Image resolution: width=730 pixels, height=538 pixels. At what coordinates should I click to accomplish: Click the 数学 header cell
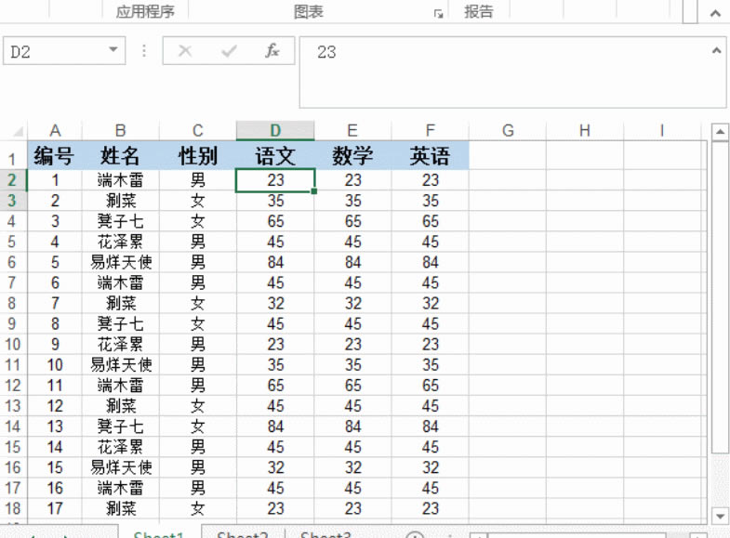point(352,155)
